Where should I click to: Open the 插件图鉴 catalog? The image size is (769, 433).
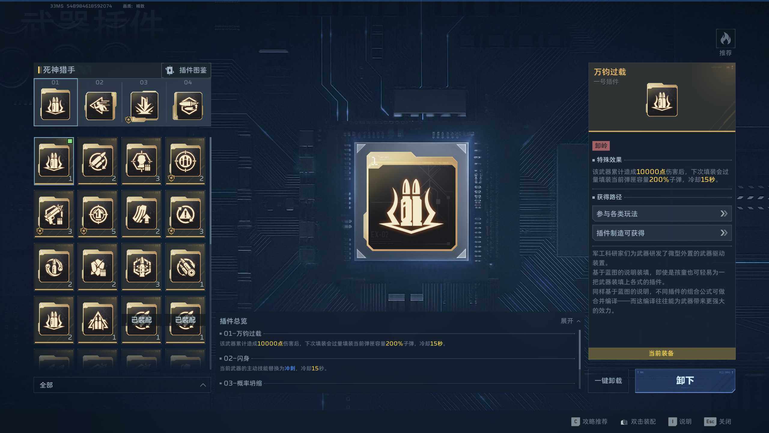[x=186, y=70]
